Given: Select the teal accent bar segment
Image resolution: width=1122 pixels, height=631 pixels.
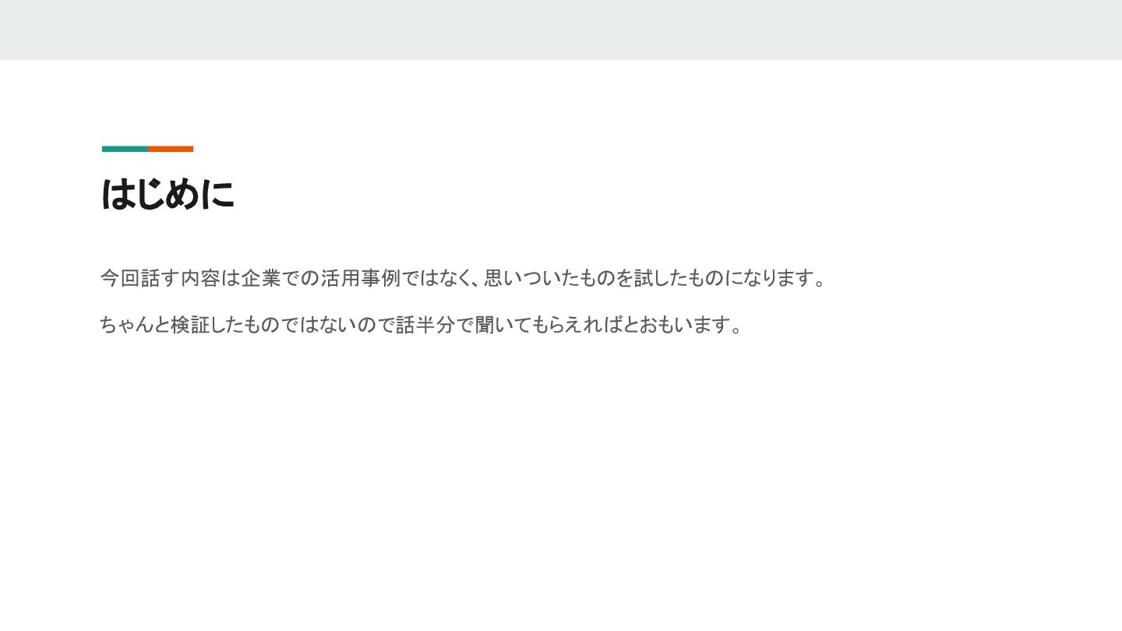Looking at the screenshot, I should click(125, 149).
